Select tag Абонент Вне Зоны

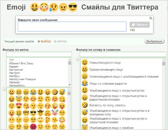[21, 63]
